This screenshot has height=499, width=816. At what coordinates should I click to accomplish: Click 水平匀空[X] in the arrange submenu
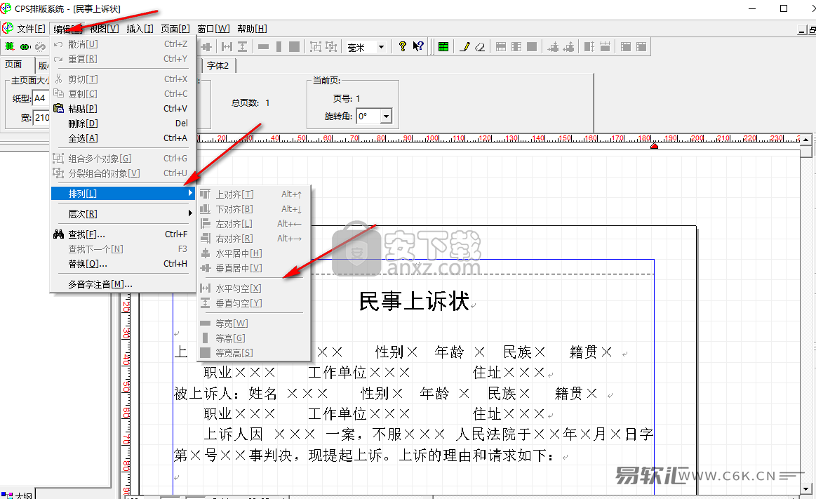click(253, 288)
